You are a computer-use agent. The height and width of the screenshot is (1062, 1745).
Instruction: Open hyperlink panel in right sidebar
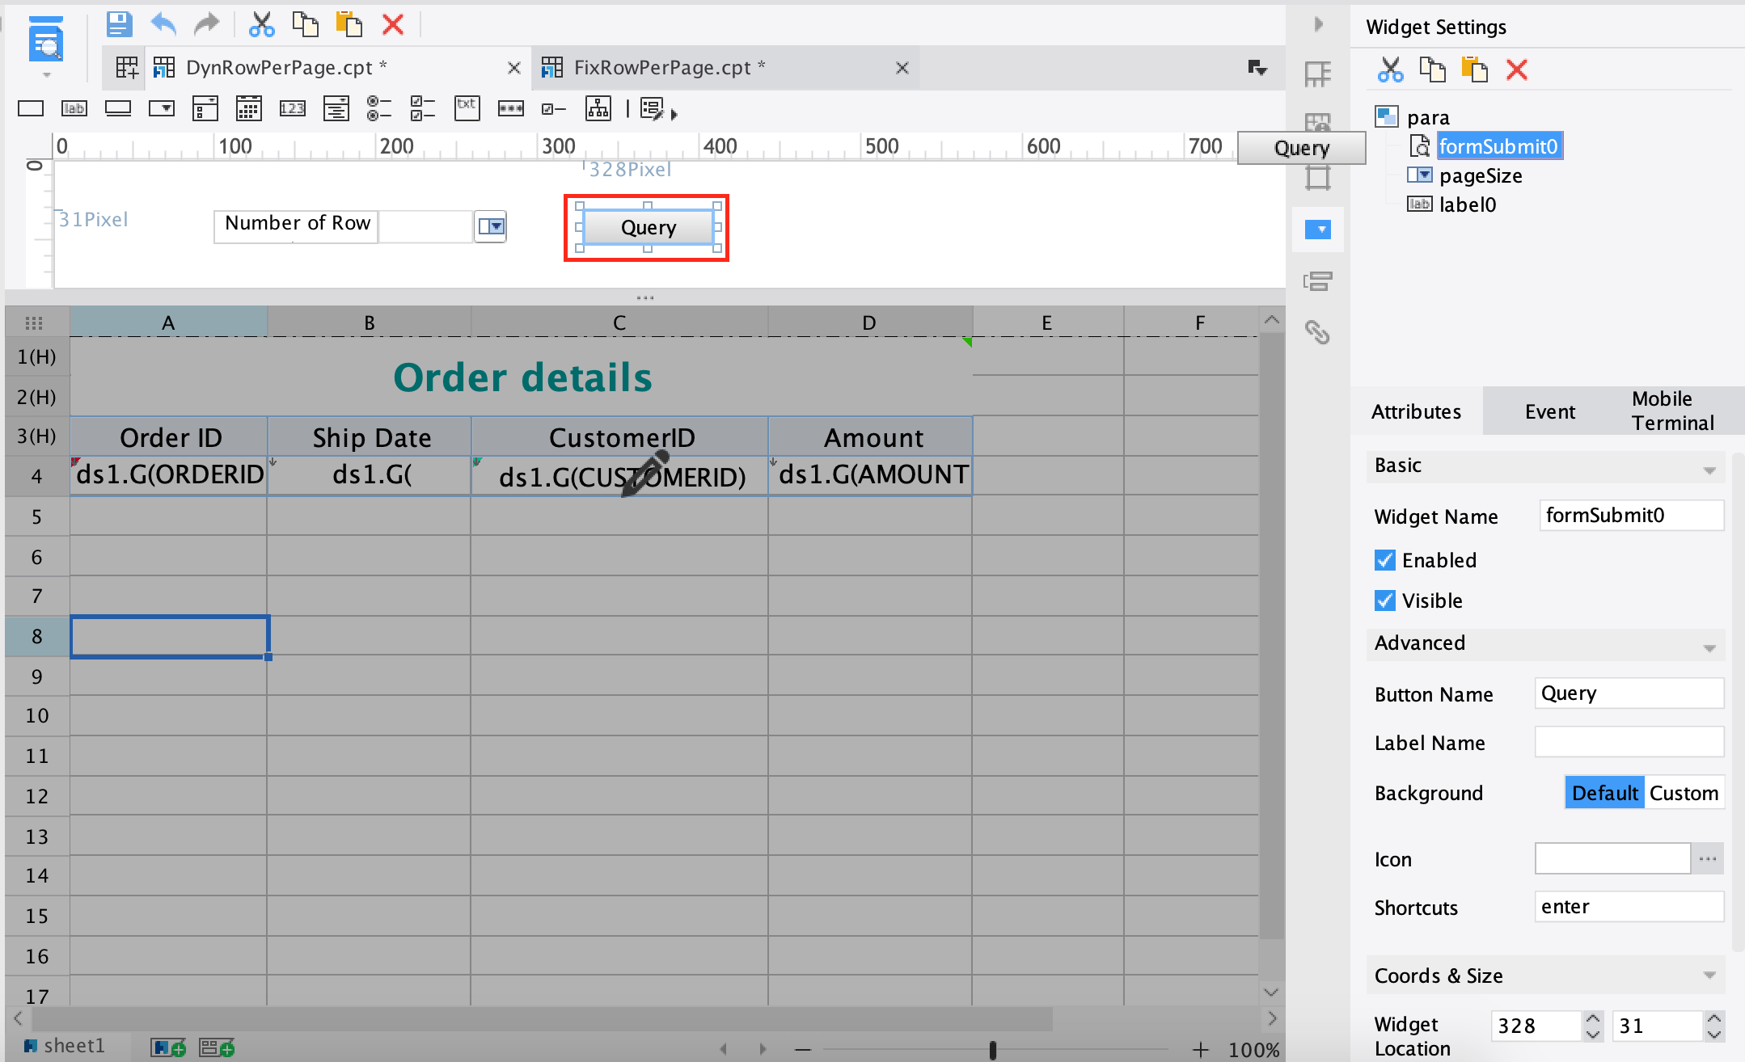coord(1317,332)
